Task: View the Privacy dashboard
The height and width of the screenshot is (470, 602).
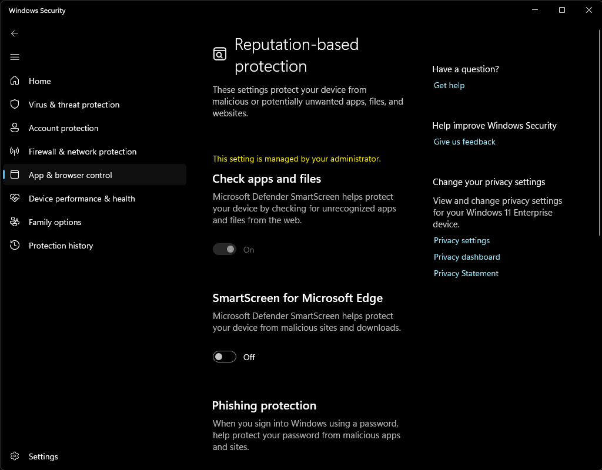Action: pos(466,257)
